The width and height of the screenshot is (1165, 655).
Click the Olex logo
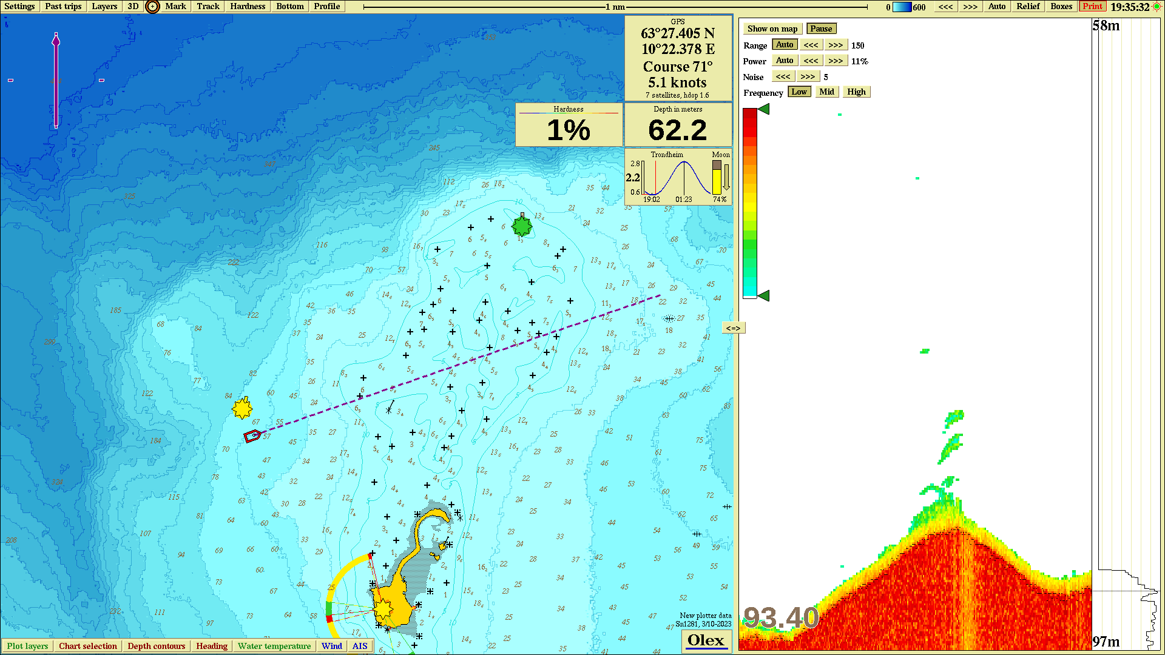(x=706, y=640)
